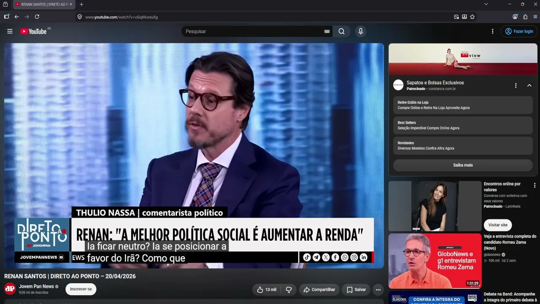
Task: Click the Sapatos e Bolsas Exclusivos ad title
Action: click(435, 83)
